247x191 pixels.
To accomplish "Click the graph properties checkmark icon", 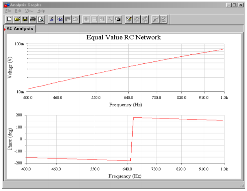I will [x=128, y=19].
